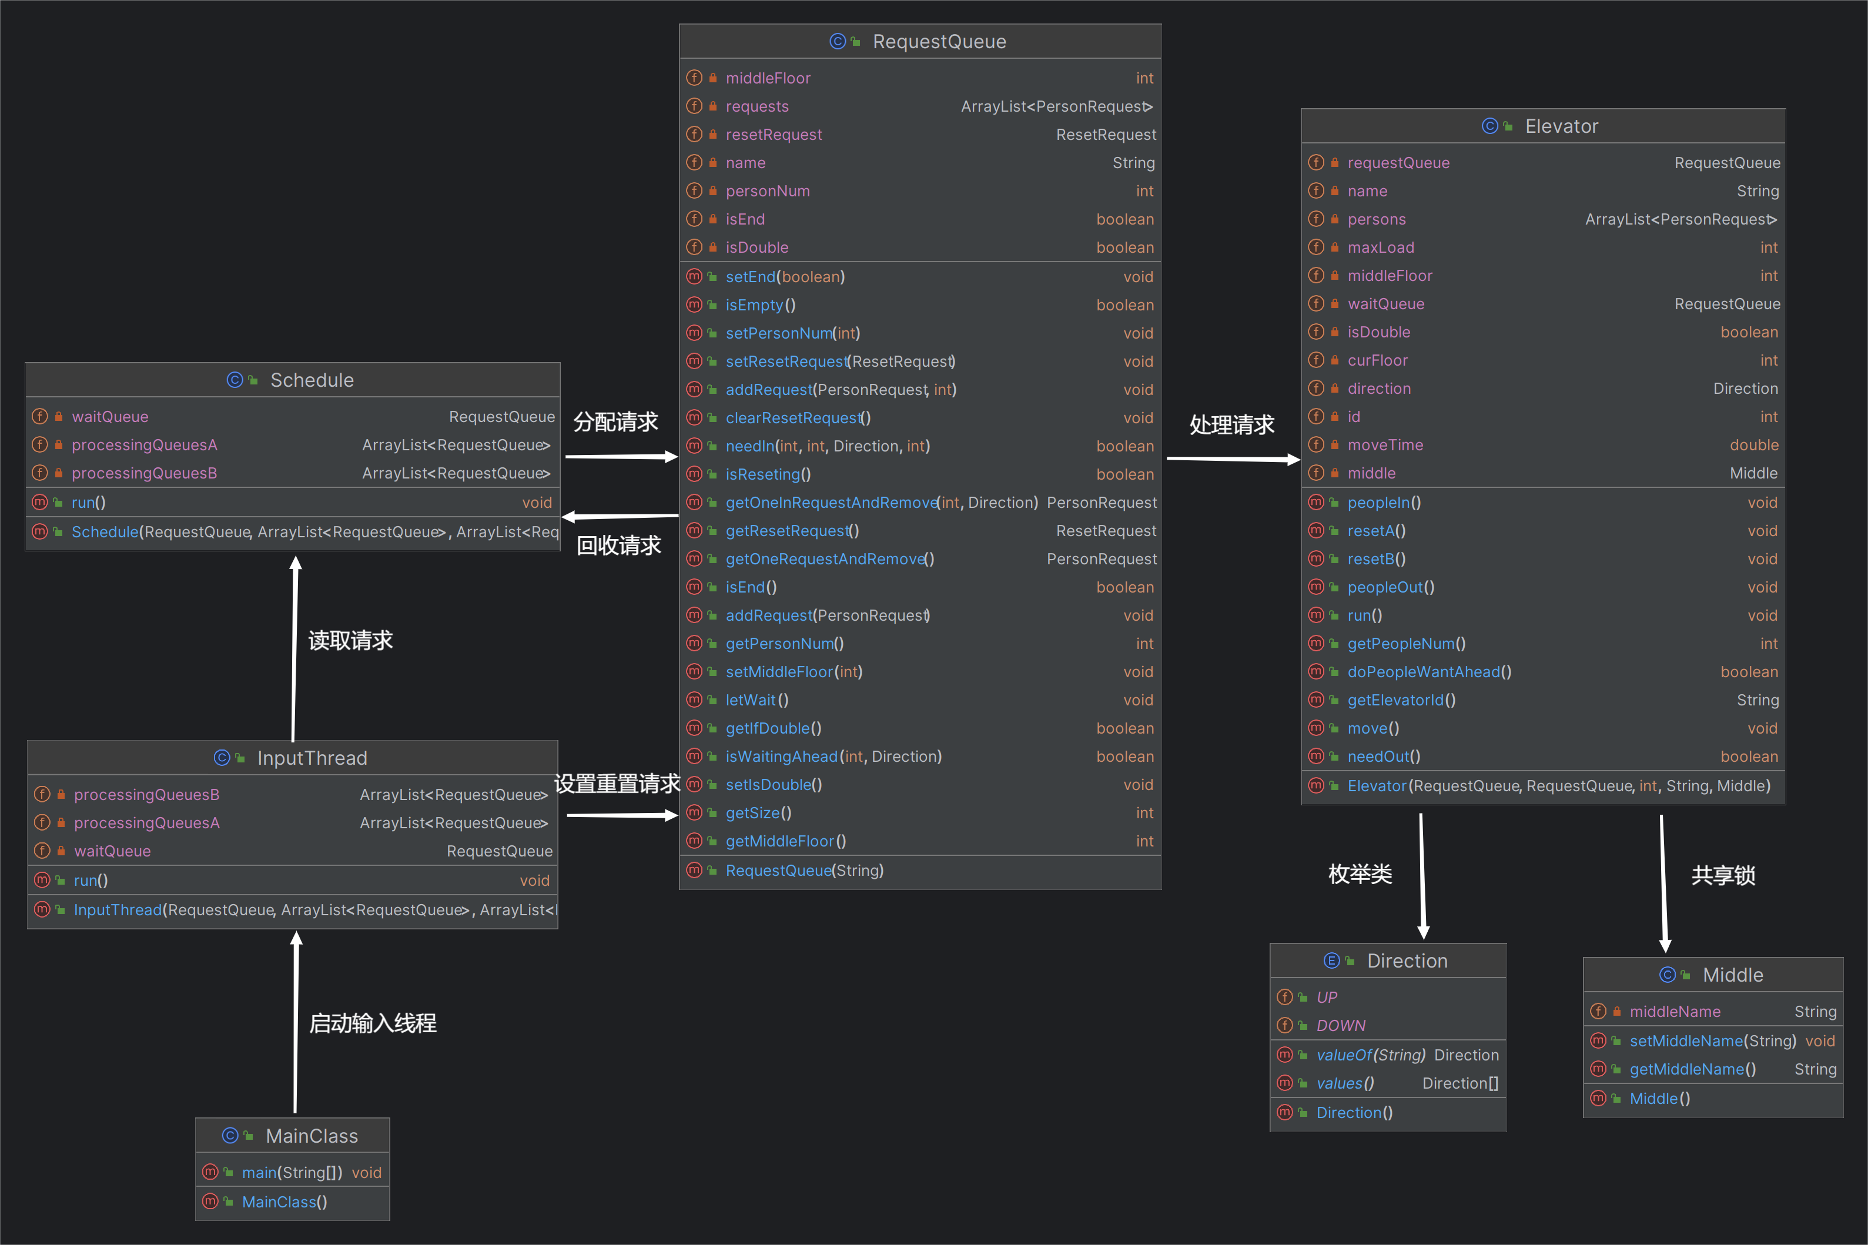
Task: Select main(String[]) method in MainClass
Action: tap(293, 1173)
